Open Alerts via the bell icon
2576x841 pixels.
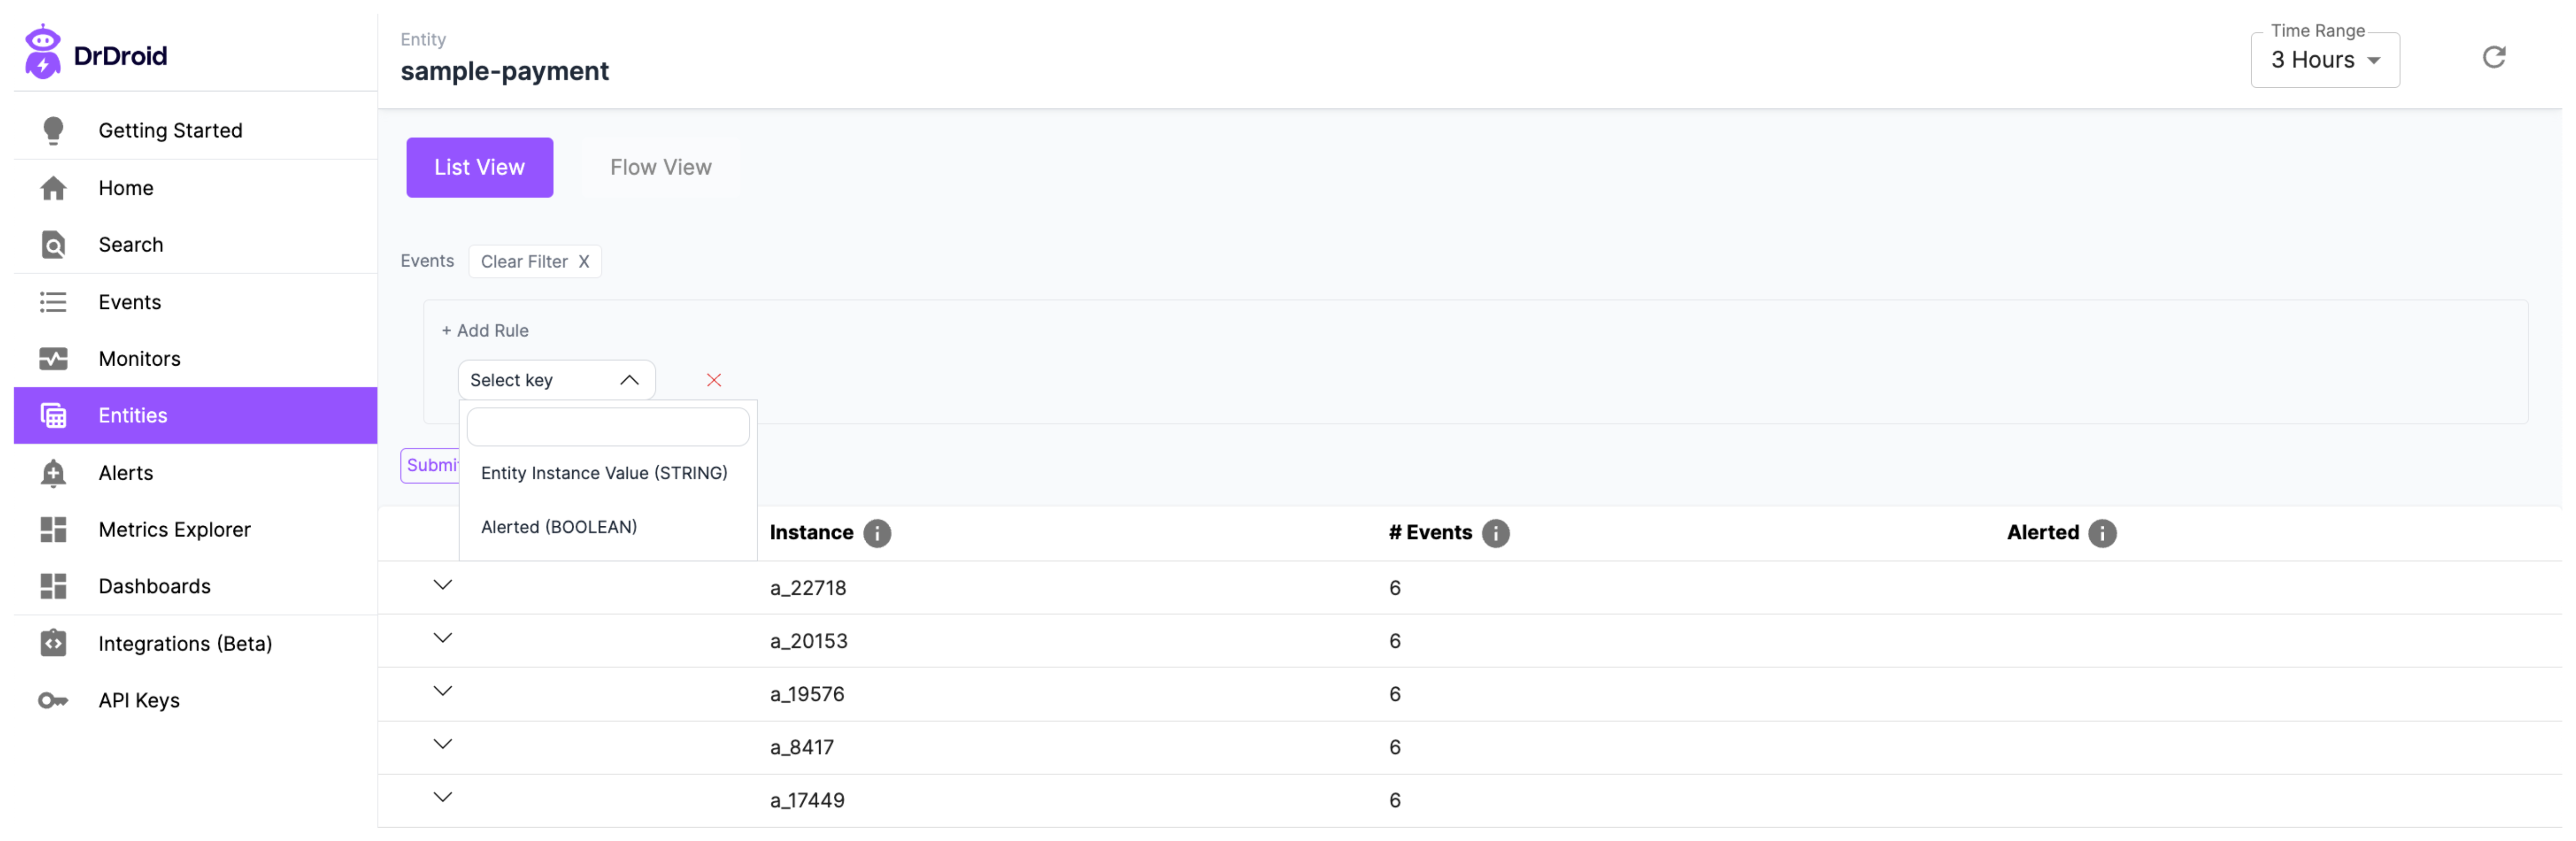coord(53,473)
